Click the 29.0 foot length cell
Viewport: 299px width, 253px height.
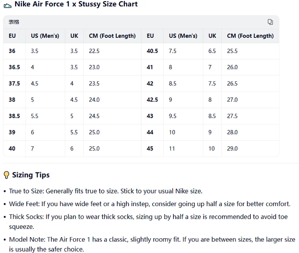pos(232,148)
